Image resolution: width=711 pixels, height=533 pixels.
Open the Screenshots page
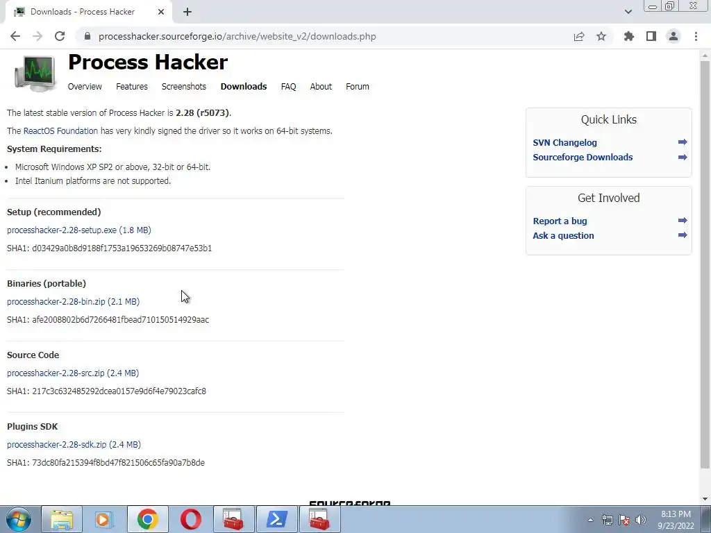183,87
